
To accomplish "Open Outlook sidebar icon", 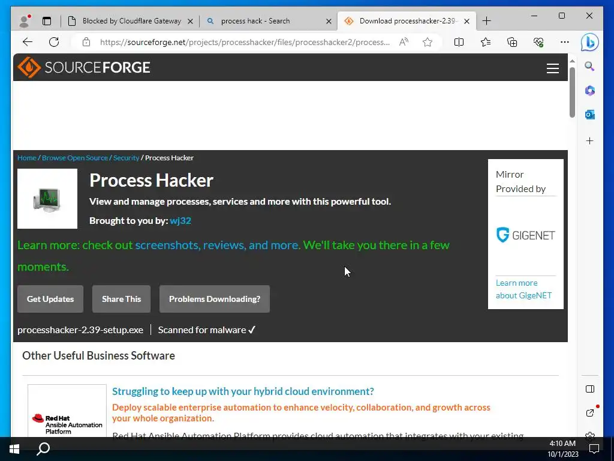I will point(590,115).
